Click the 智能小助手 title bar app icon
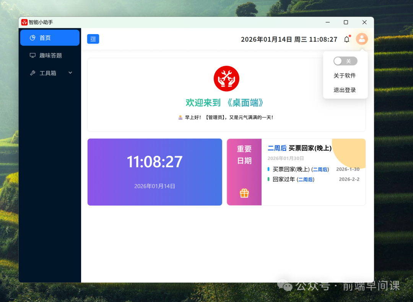 pos(24,23)
